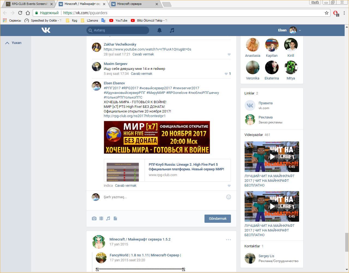The image size is (349, 273).
Task: Click the Opera extension icon in toolbar
Action: click(336, 13)
